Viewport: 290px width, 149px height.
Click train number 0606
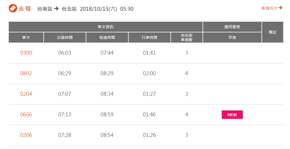(26, 114)
